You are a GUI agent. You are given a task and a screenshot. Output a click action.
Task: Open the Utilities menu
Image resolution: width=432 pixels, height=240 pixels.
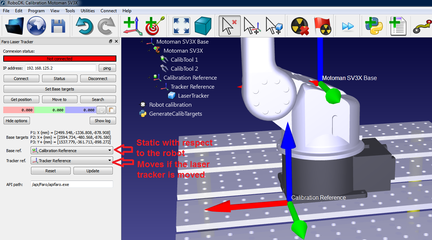pyautogui.click(x=88, y=10)
